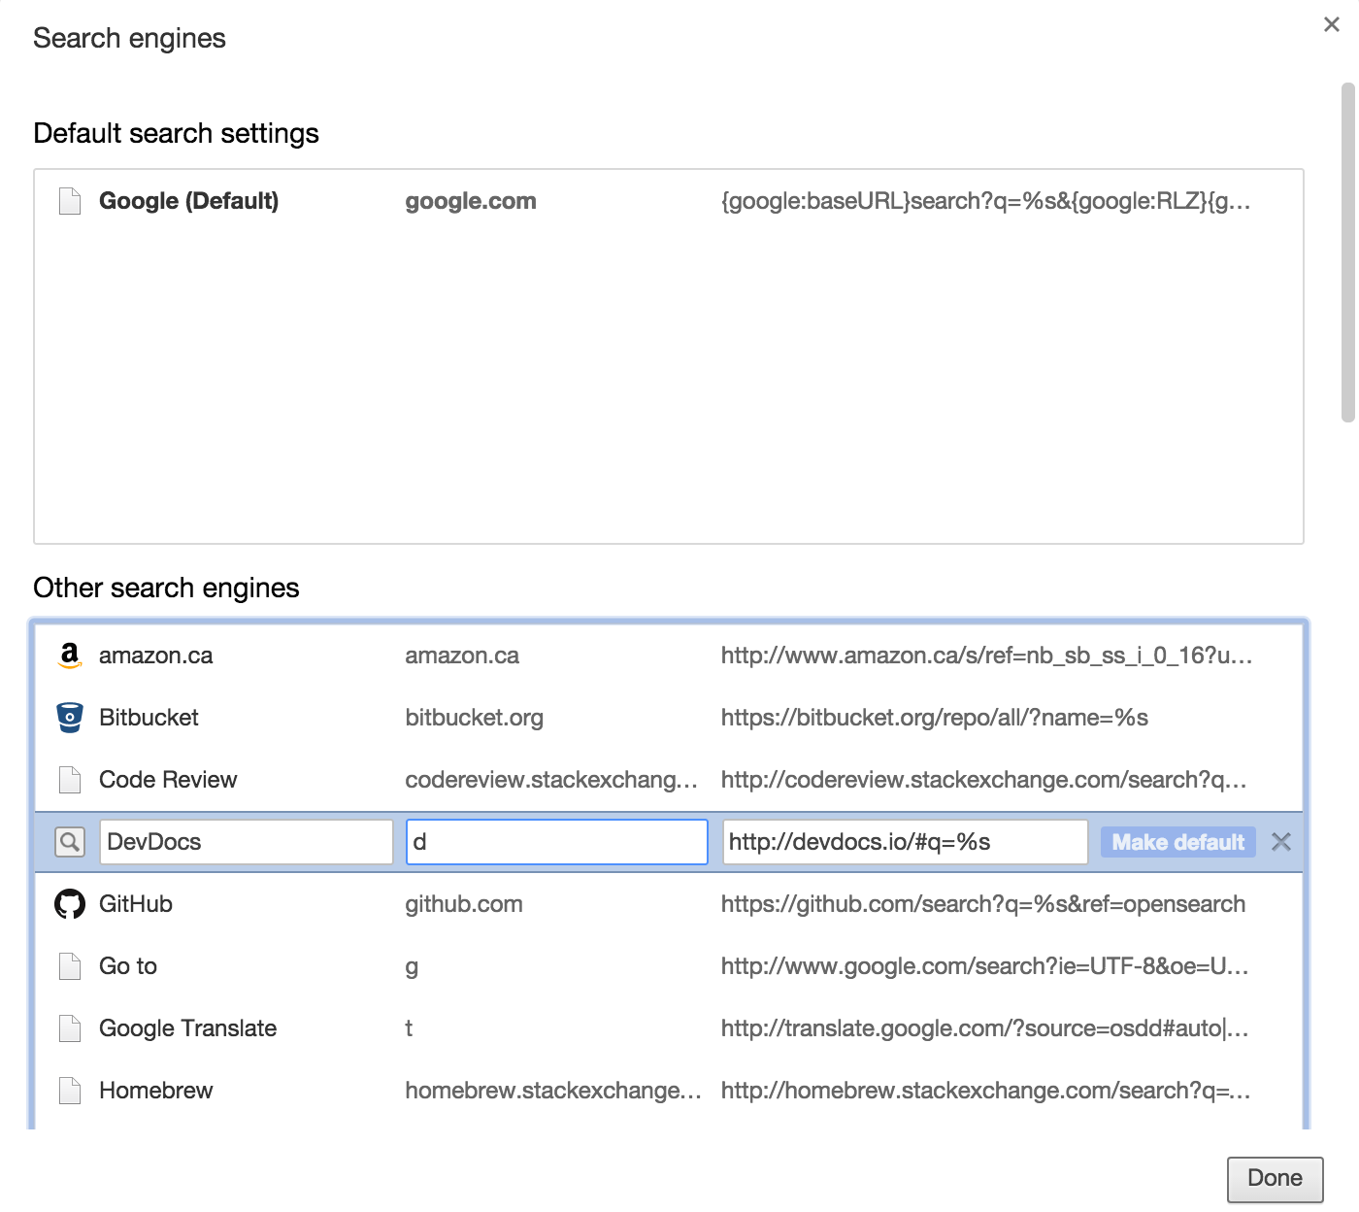Click the amazon.ca favicon icon
Viewport: 1359px width, 1212px height.
(70, 656)
